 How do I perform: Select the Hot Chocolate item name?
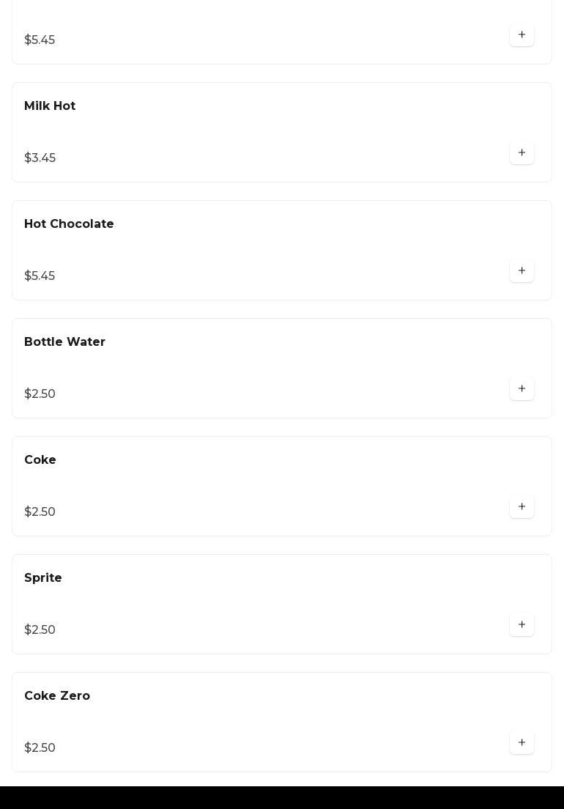tap(69, 224)
